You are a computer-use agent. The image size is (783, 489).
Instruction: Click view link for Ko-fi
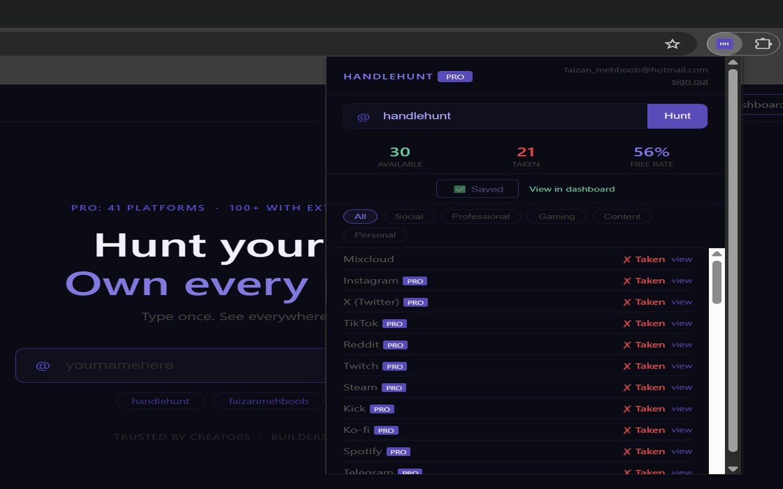pyautogui.click(x=681, y=430)
